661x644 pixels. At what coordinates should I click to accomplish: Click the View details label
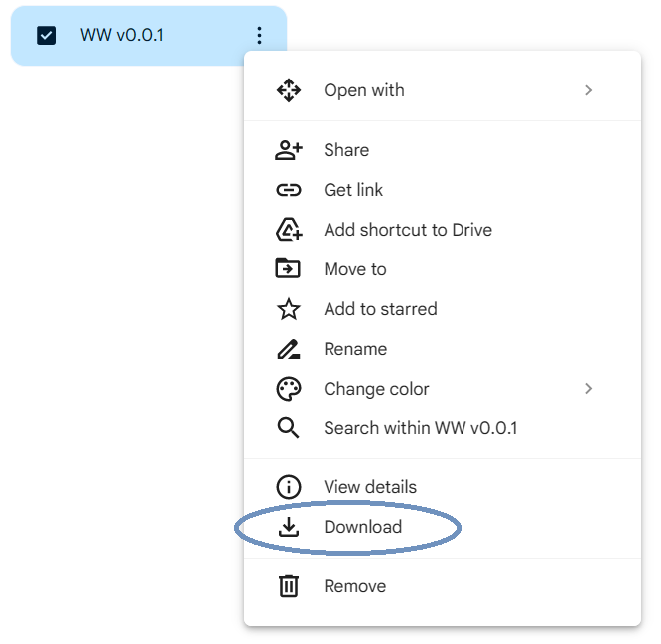click(x=370, y=487)
